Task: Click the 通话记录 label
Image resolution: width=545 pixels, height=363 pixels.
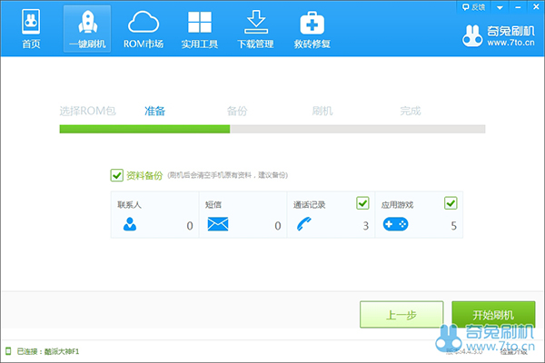Action: click(x=309, y=205)
